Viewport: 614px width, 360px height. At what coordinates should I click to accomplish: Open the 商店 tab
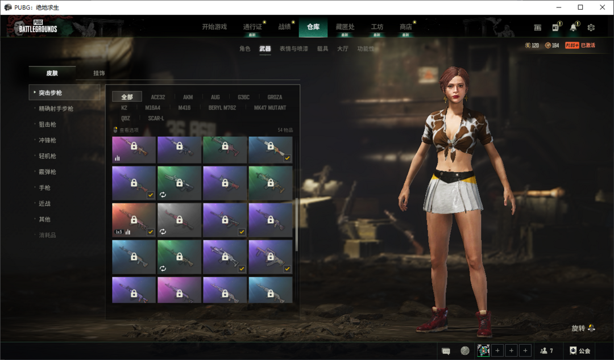[x=406, y=27]
